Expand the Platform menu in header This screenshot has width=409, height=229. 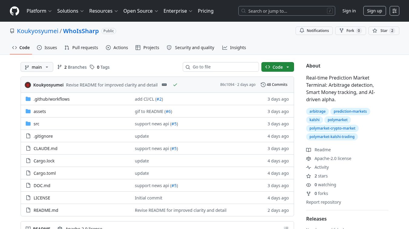[39, 11]
